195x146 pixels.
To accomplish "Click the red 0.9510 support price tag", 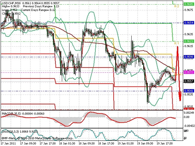I will (189, 109).
